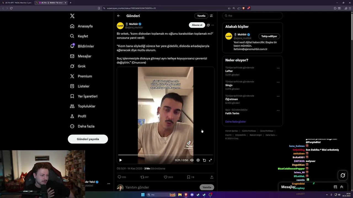Go to Profil page
The width and height of the screenshot is (353, 198).
coord(78,116)
